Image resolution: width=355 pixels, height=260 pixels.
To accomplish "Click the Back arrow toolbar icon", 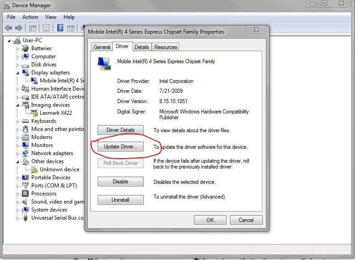I will click(9, 28).
